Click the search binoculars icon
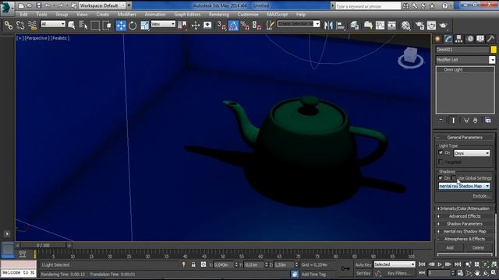 tap(405, 5)
